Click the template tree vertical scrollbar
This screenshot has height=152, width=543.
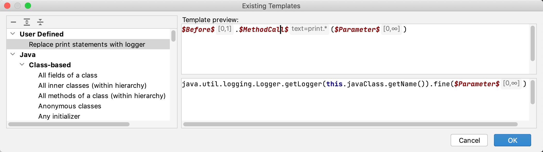click(173, 36)
